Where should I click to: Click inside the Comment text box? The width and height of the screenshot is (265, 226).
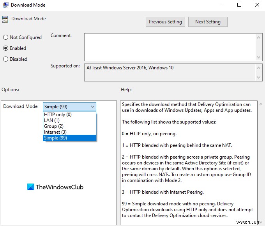tap(170, 47)
